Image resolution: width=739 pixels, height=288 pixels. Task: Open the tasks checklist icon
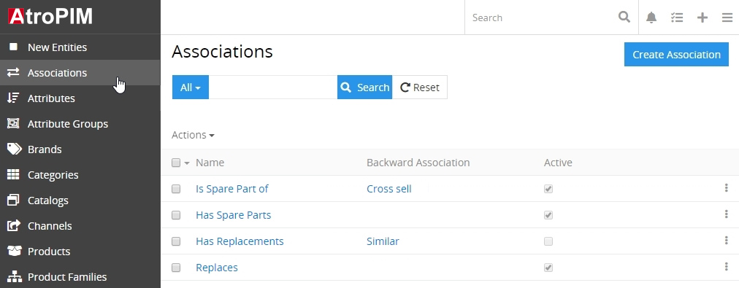677,18
